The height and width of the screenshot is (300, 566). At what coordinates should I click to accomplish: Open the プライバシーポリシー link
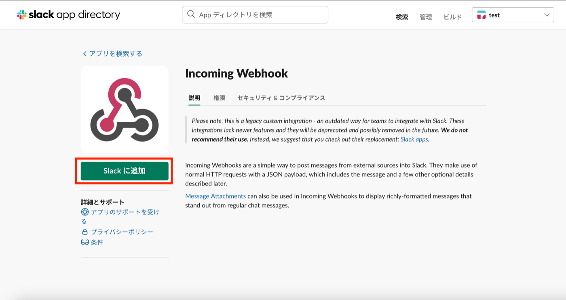point(122,232)
